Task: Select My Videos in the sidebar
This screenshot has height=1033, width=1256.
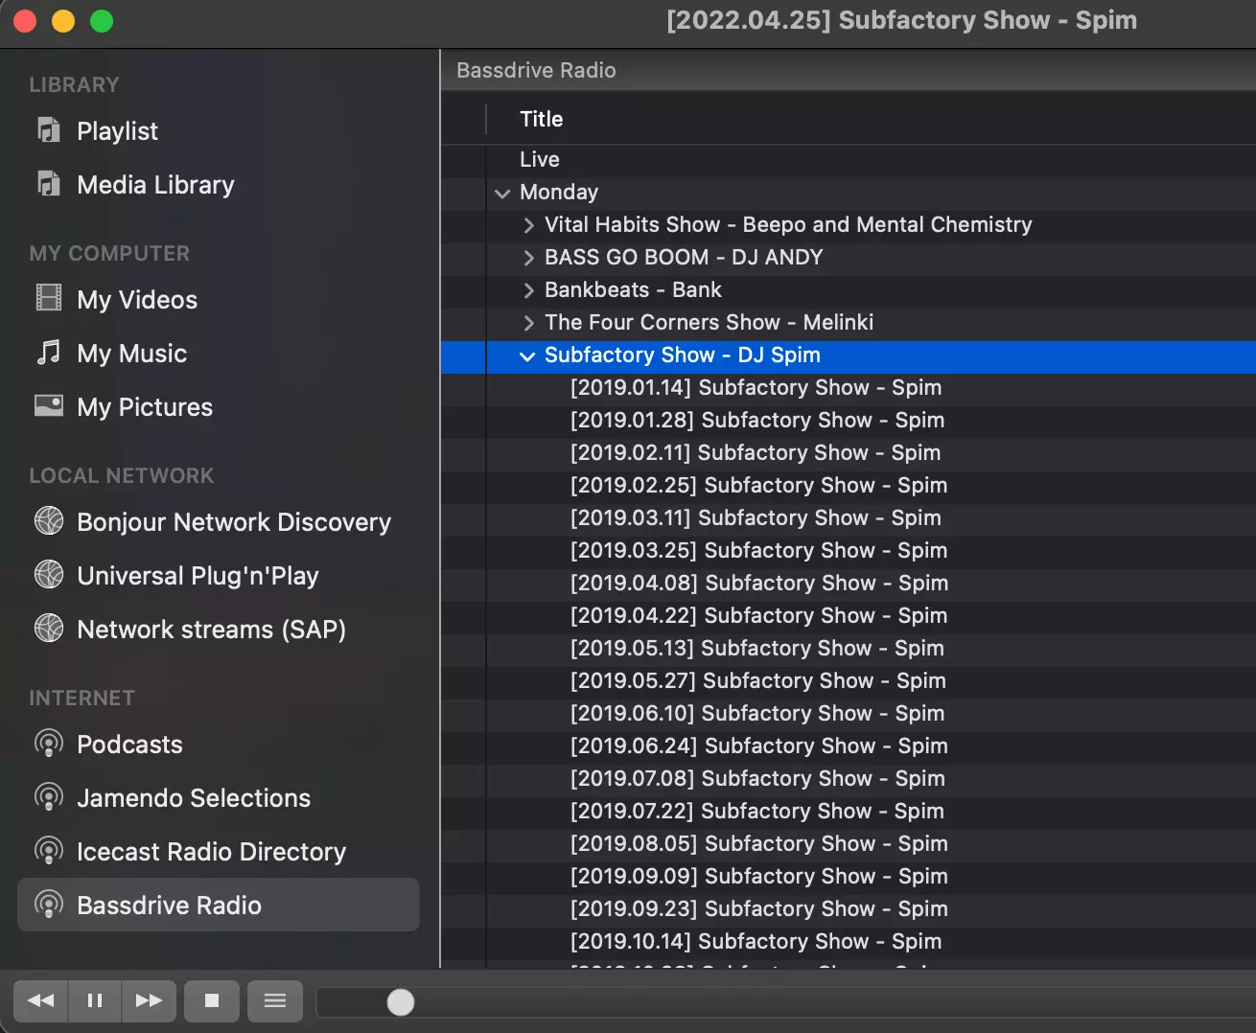Action: coord(137,300)
